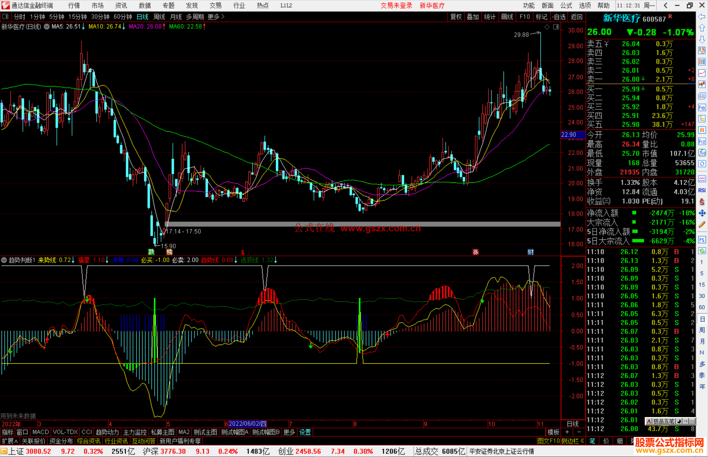This screenshot has width=708, height=457.
Task: Open the 资讯 menu
Action: (121, 6)
